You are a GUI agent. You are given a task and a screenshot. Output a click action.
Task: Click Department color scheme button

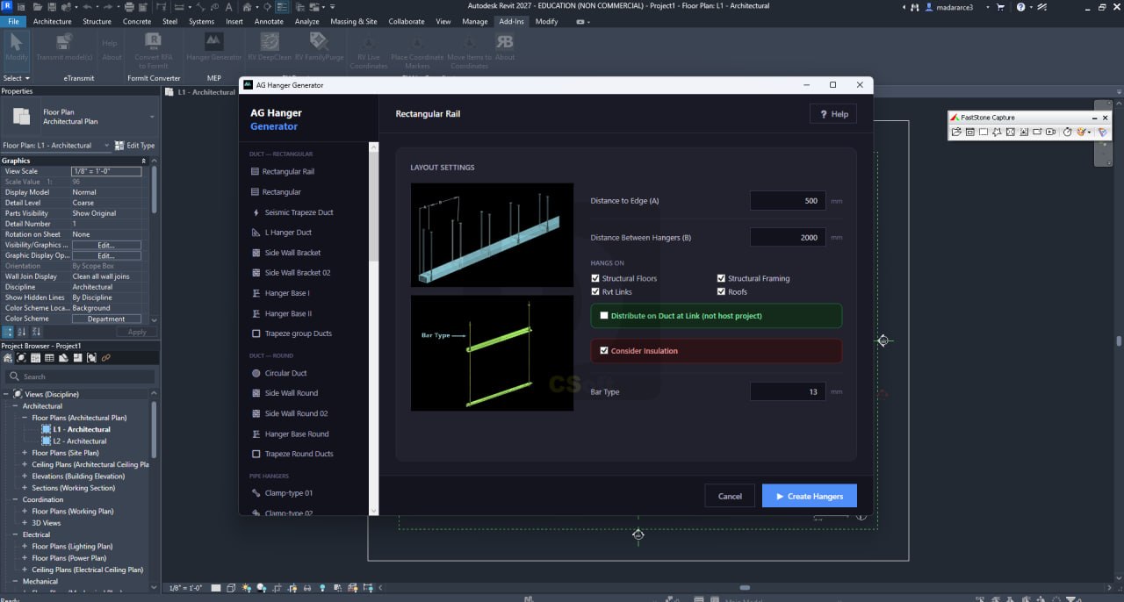(x=106, y=319)
